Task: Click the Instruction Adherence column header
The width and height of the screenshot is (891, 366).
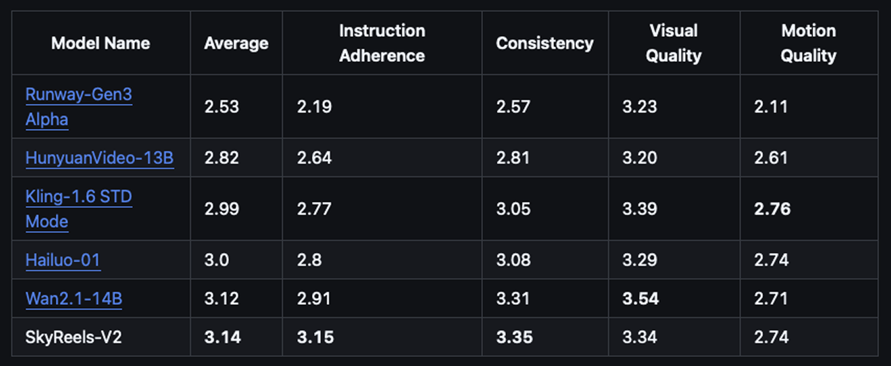Action: point(381,43)
